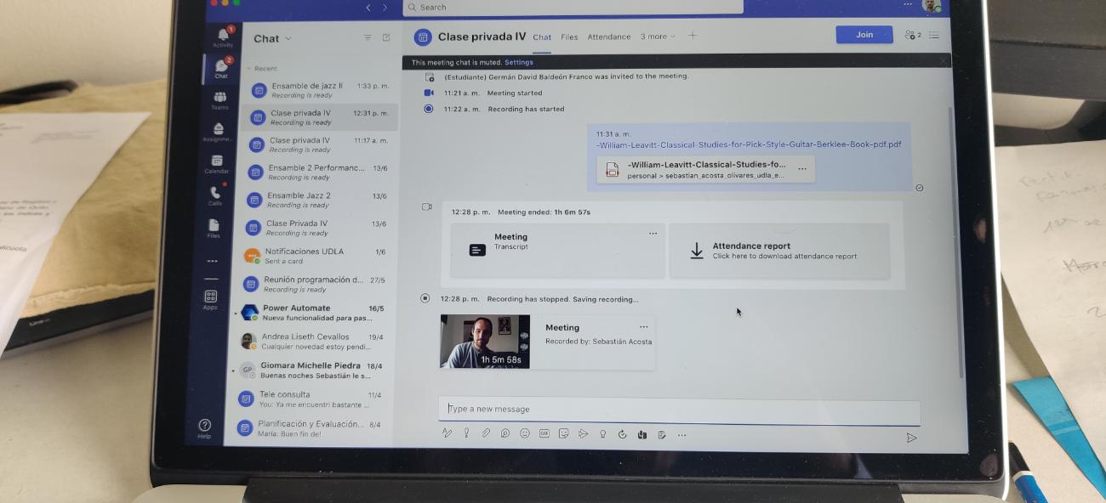Switch to the Files tab
The height and width of the screenshot is (503, 1106).
(569, 37)
